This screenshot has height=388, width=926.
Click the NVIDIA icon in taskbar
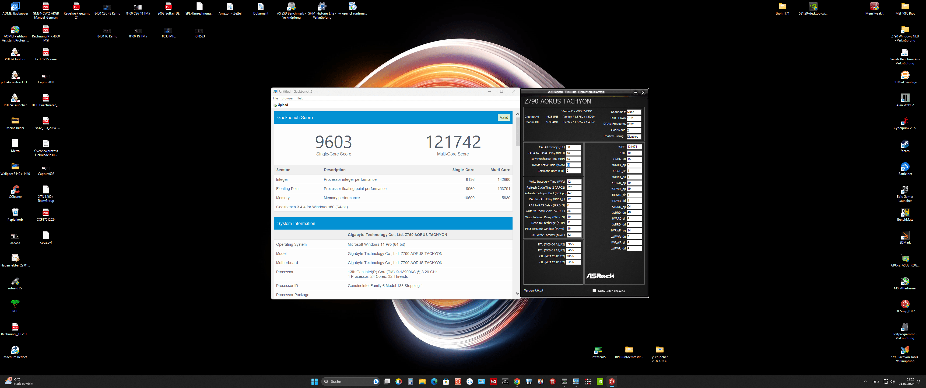[x=600, y=382]
